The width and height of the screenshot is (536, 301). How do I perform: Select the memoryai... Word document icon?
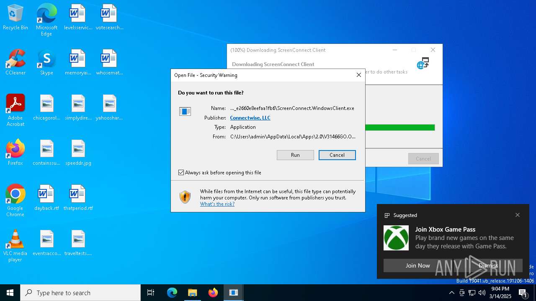pos(78,63)
